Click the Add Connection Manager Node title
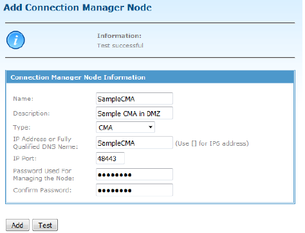The image size is (305, 233). pyautogui.click(x=78, y=8)
